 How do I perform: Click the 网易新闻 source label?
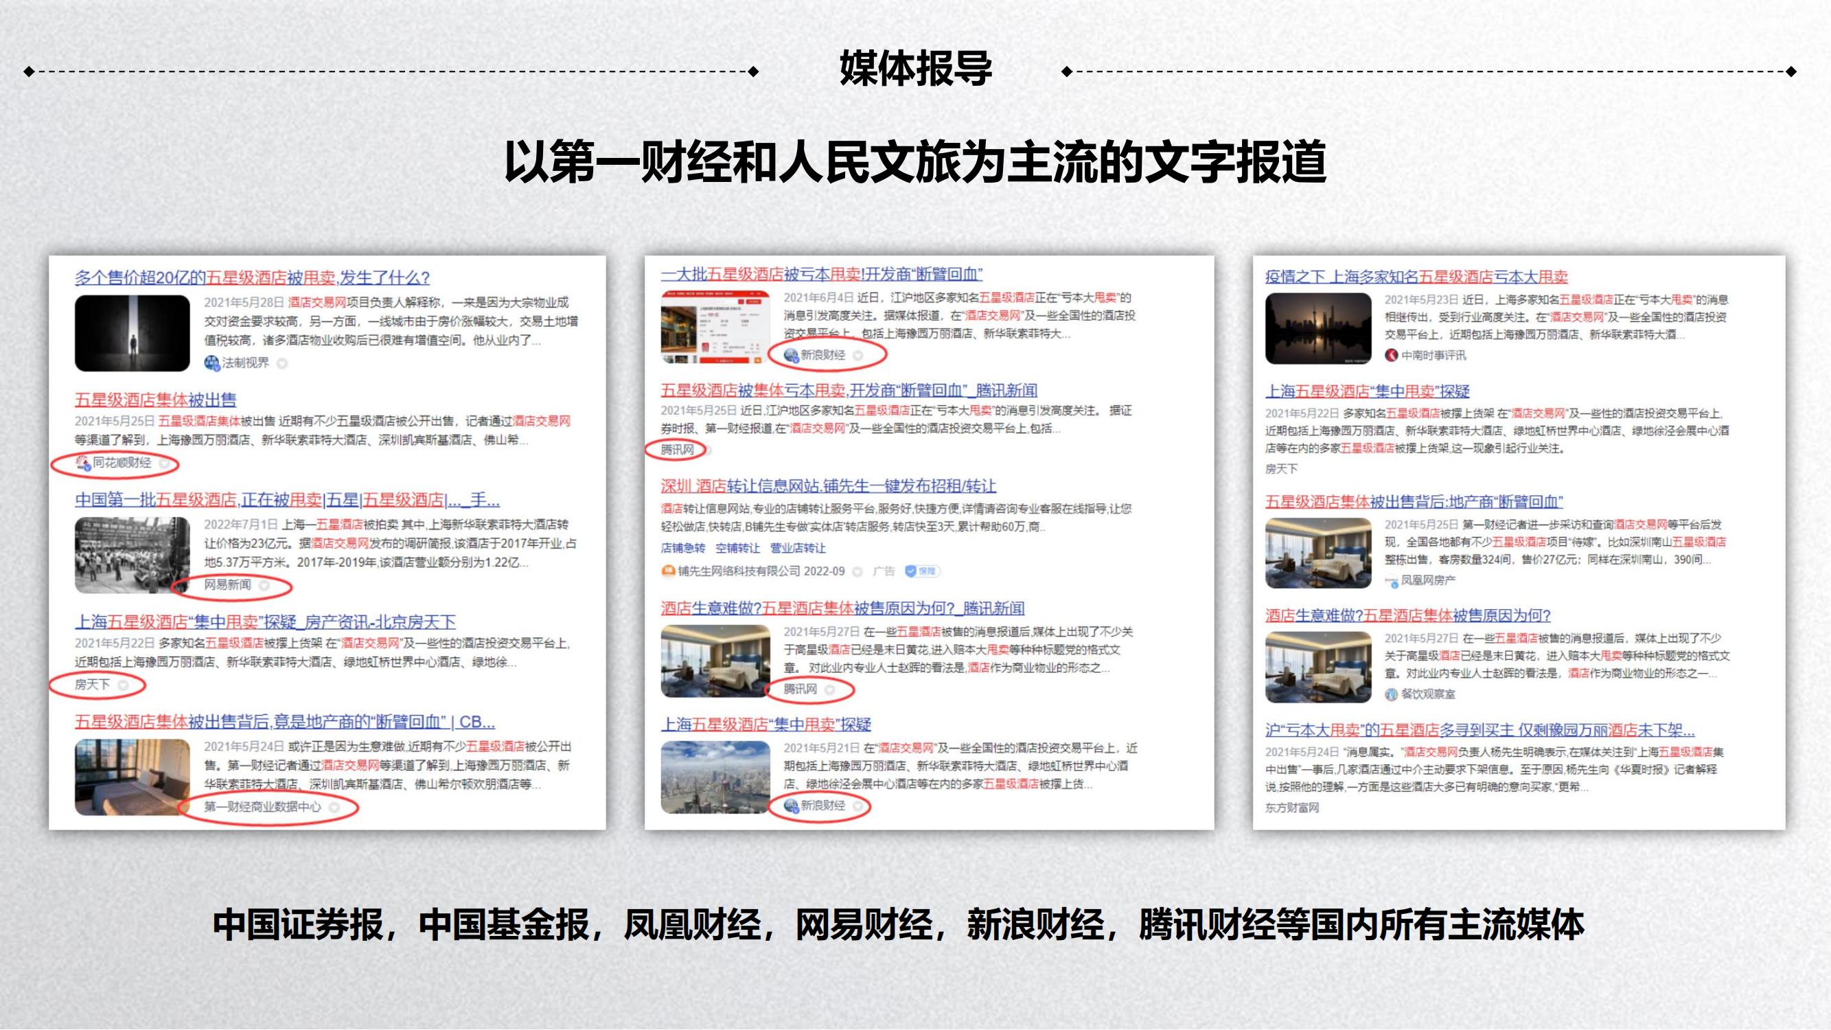[227, 585]
